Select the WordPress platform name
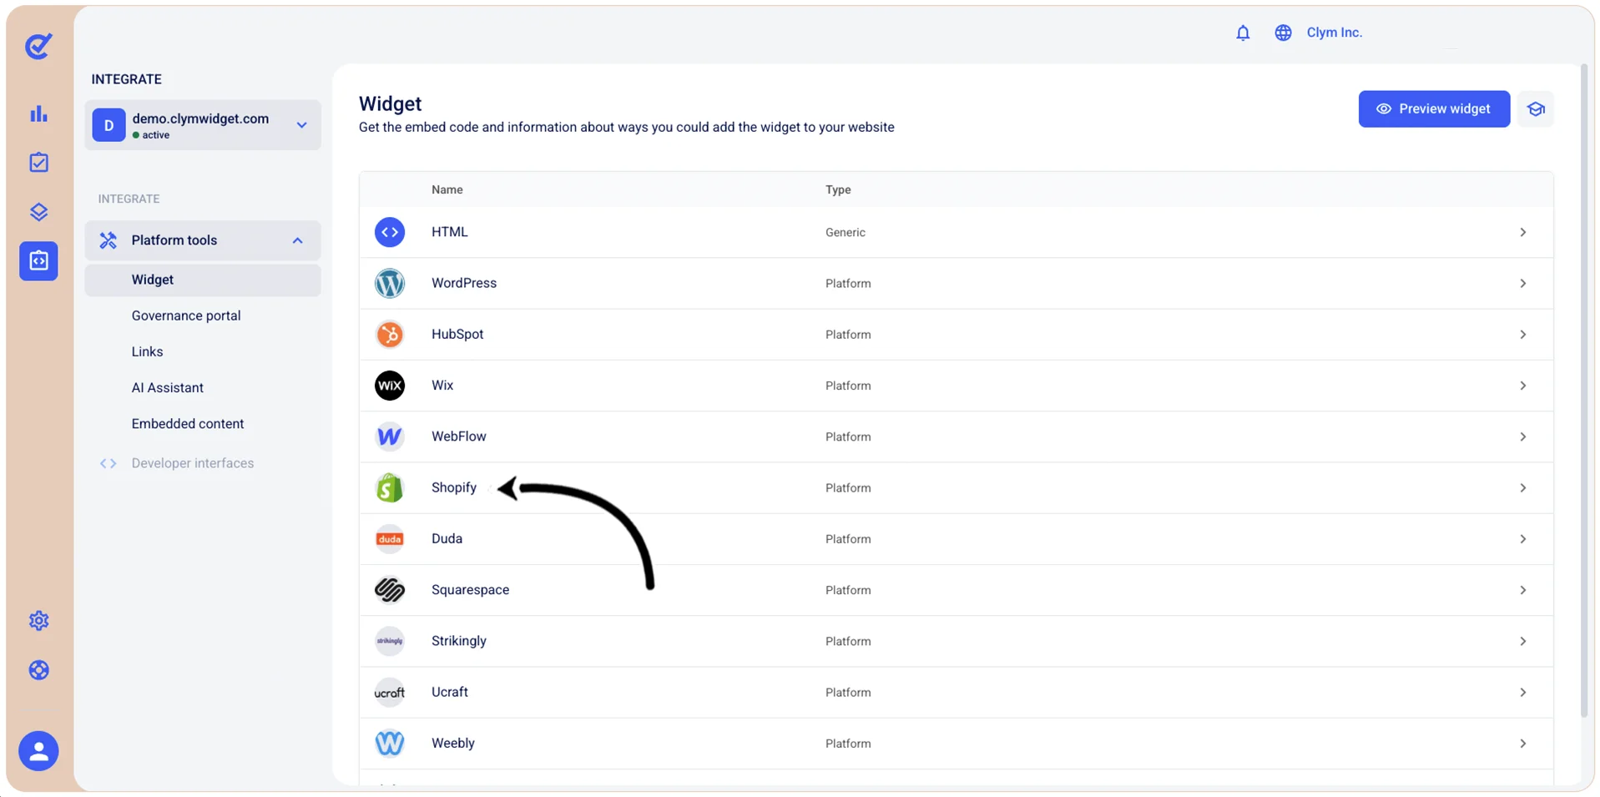Screen dimensions: 1600x797 tap(464, 283)
